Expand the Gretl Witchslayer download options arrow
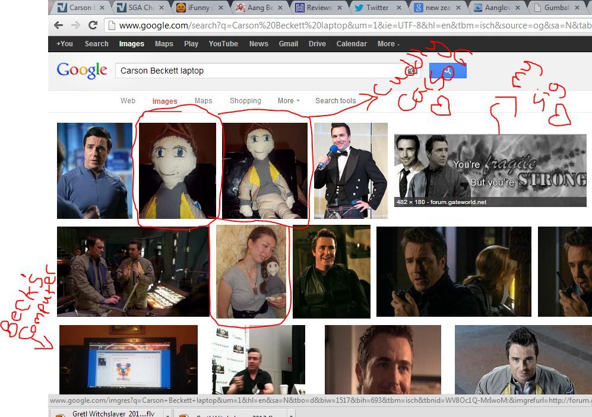This screenshot has height=417, width=592. tap(167, 415)
